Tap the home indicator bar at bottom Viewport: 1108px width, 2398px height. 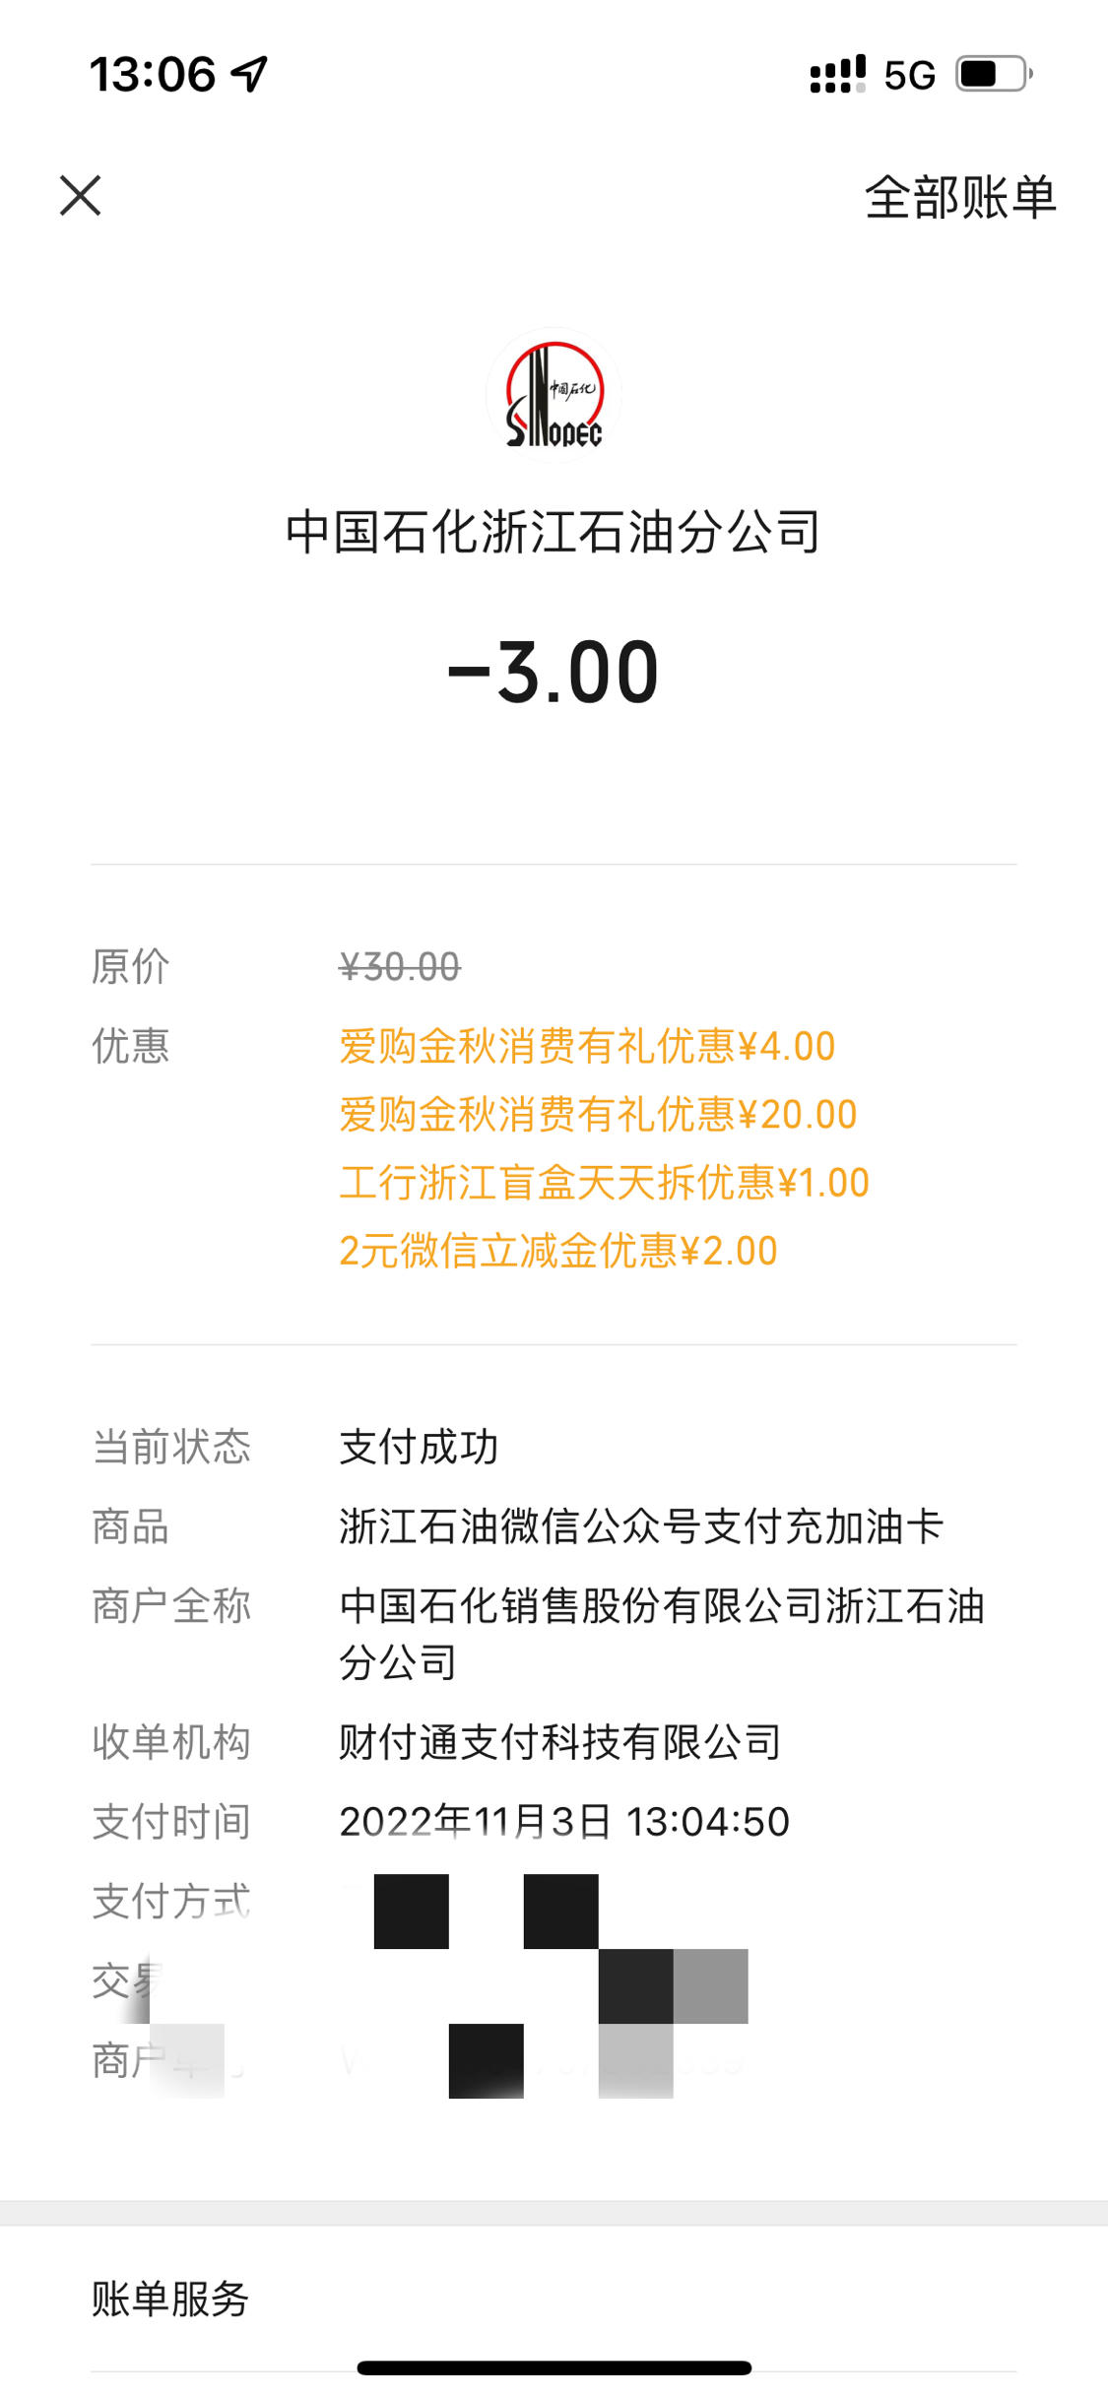pyautogui.click(x=554, y=2367)
